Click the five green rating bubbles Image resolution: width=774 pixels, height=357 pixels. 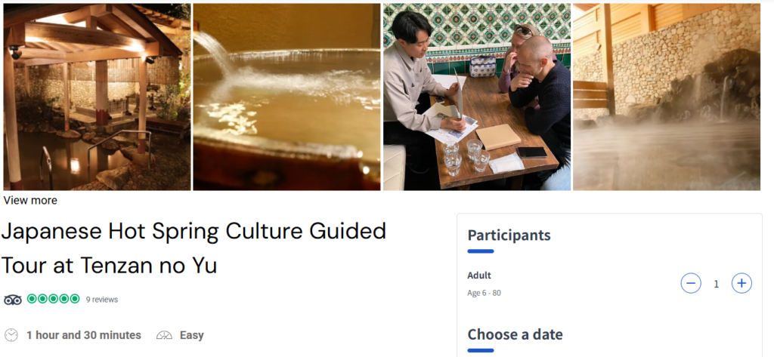[x=53, y=299]
